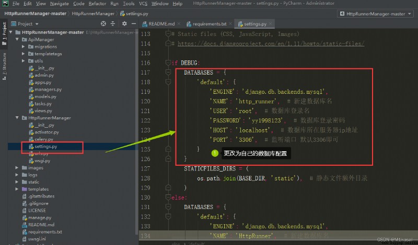The image size is (418, 245).
Task: Expand the images folder
Action: click(x=17, y=168)
